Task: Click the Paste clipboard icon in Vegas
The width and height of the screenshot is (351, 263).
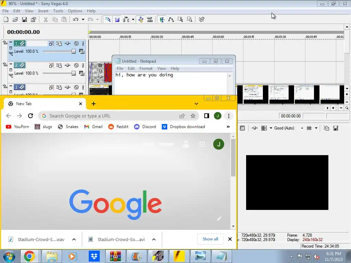Action: pyautogui.click(x=64, y=20)
